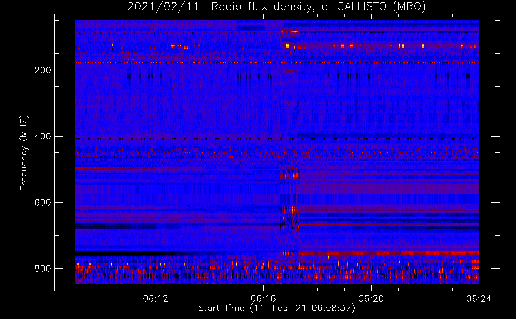Click the 200 frequency tick label
The width and height of the screenshot is (516, 319).
pos(42,70)
